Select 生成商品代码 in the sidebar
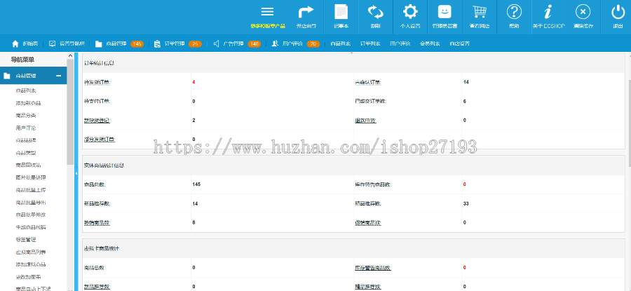The width and height of the screenshot is (631, 291). pos(31,227)
